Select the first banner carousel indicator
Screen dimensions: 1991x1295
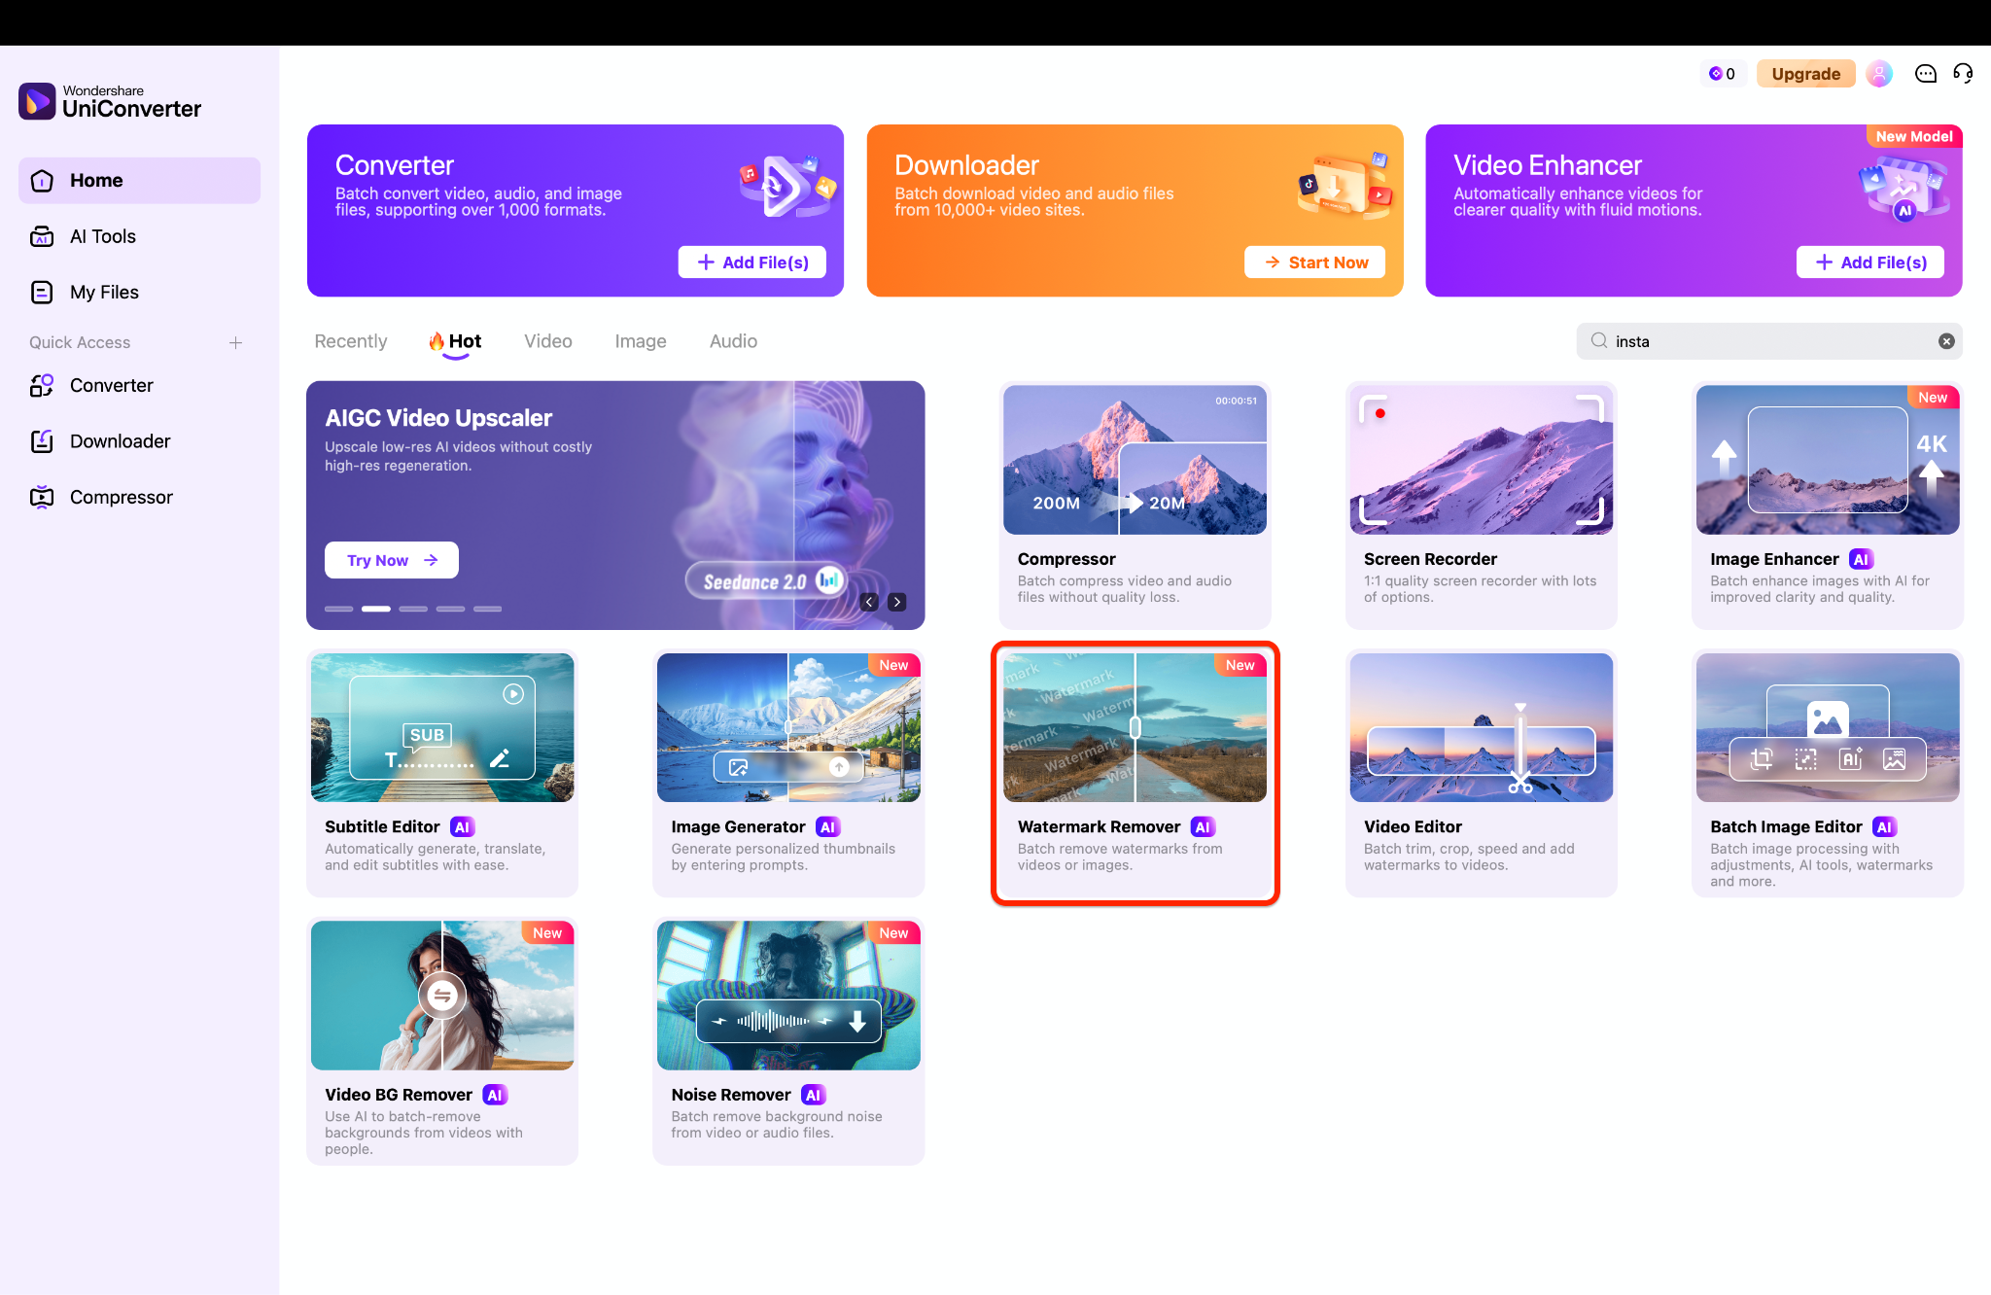(x=338, y=609)
